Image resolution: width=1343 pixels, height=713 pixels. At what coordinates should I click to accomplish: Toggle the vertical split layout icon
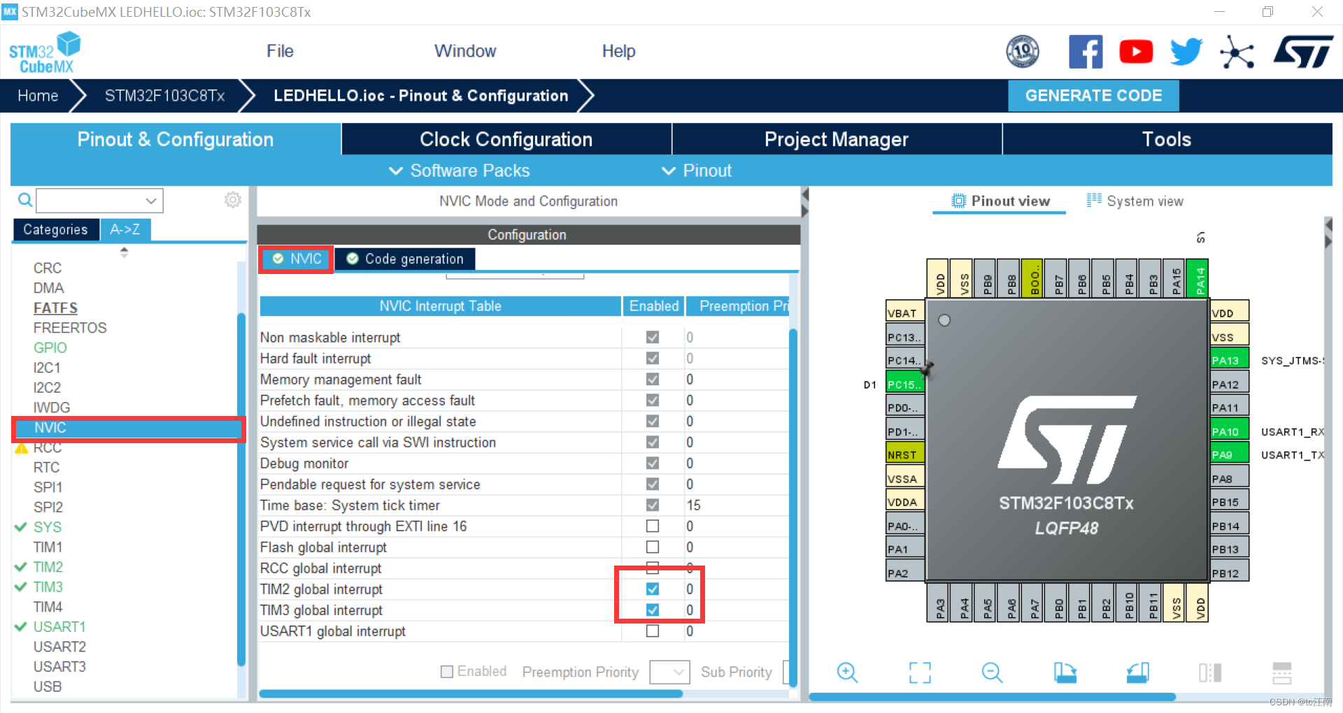point(1210,672)
